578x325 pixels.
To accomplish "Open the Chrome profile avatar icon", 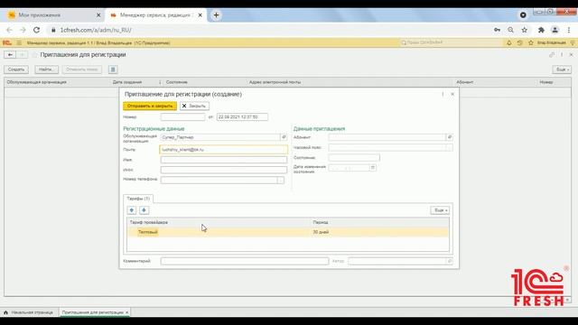I will click(x=555, y=30).
